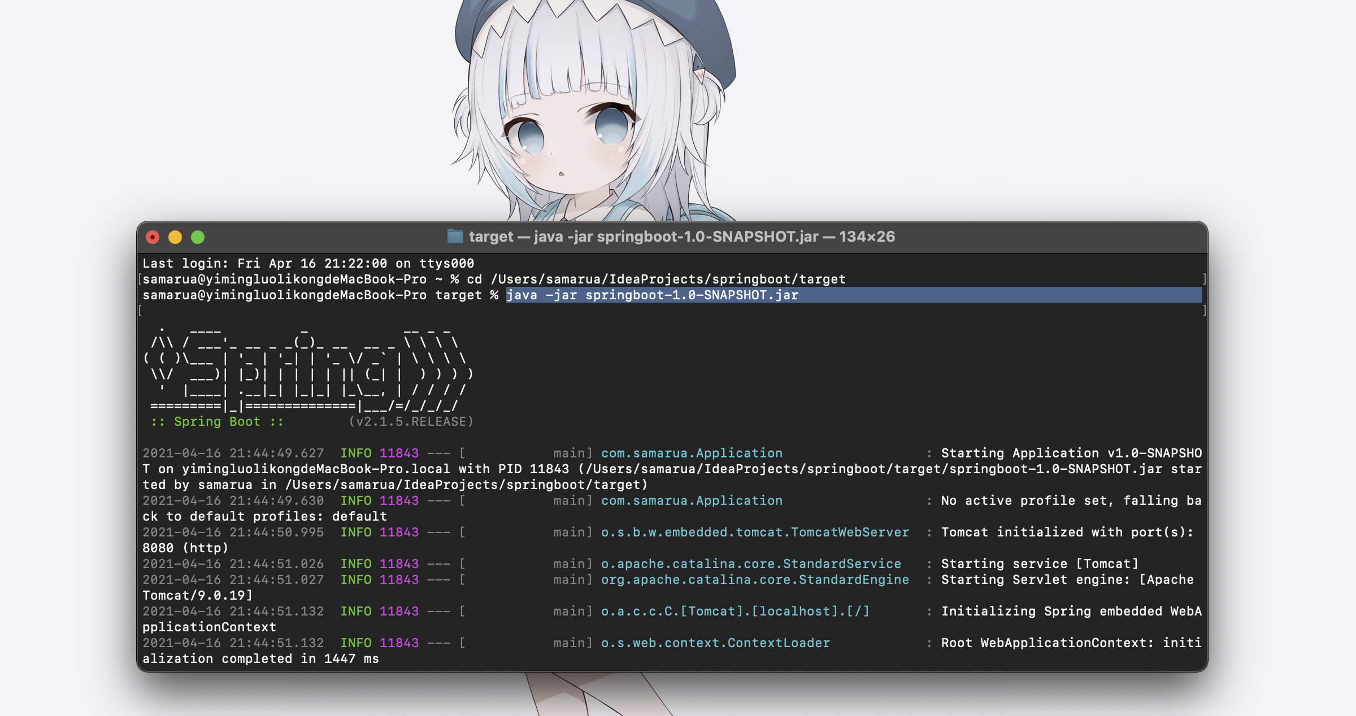Click 'Root WebApplicationContext: initi' message
1356x716 pixels.
pyautogui.click(x=1071, y=643)
